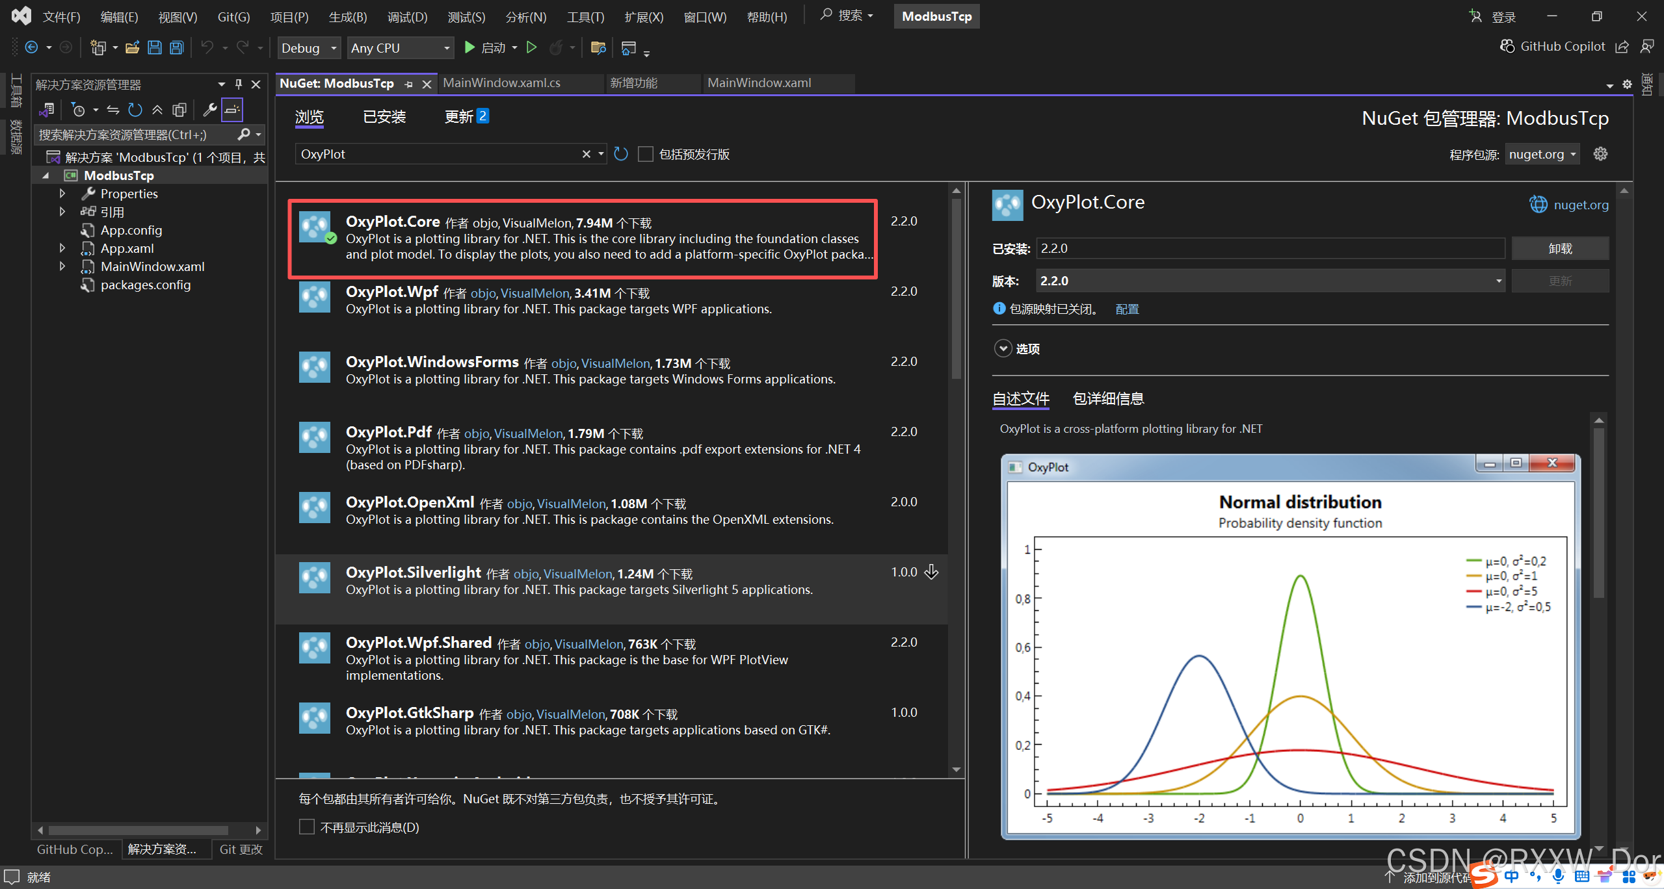Click the magnifier icon in Solution Explorer search
1664x889 pixels.
243,135
